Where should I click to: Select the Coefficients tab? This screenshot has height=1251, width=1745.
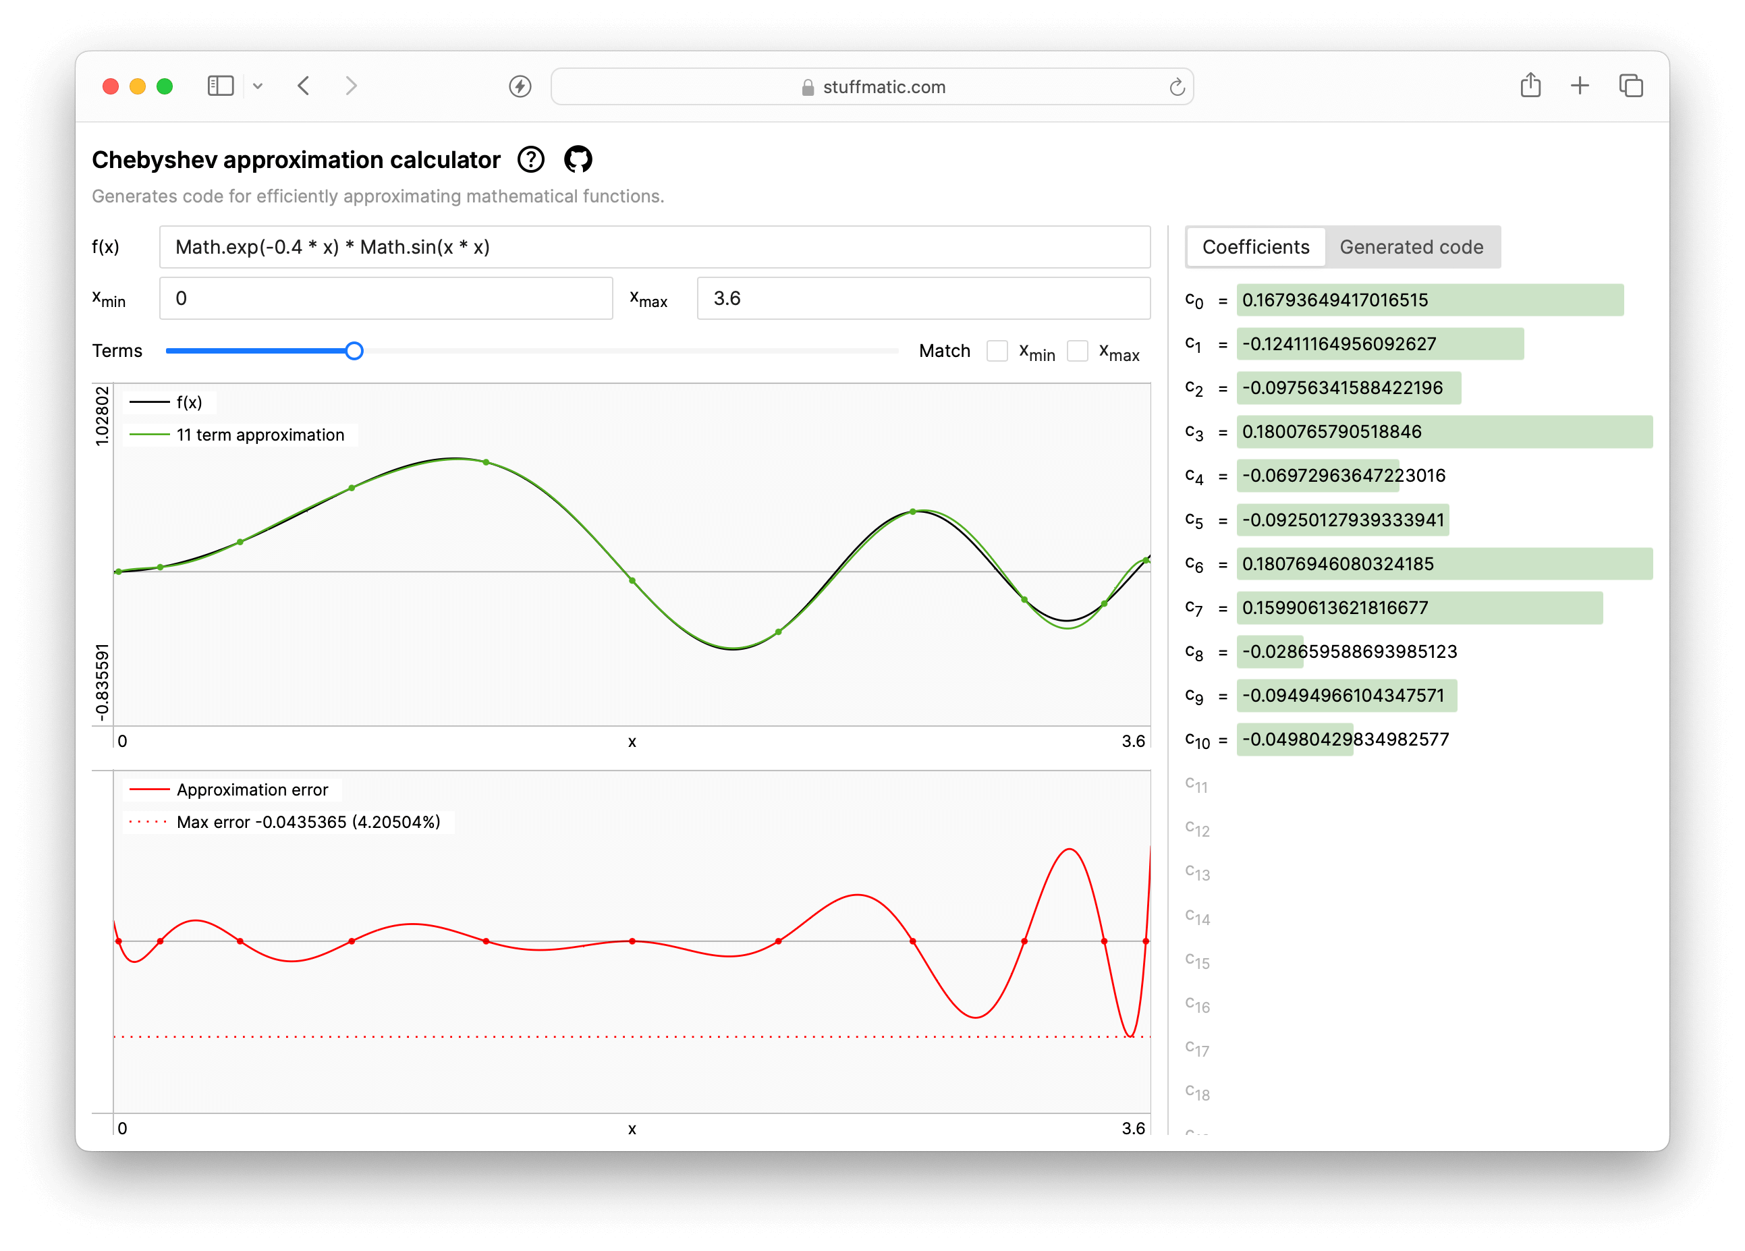(x=1256, y=247)
